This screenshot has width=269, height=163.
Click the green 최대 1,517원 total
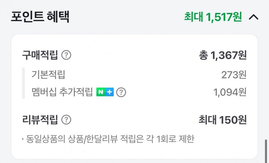(x=213, y=17)
